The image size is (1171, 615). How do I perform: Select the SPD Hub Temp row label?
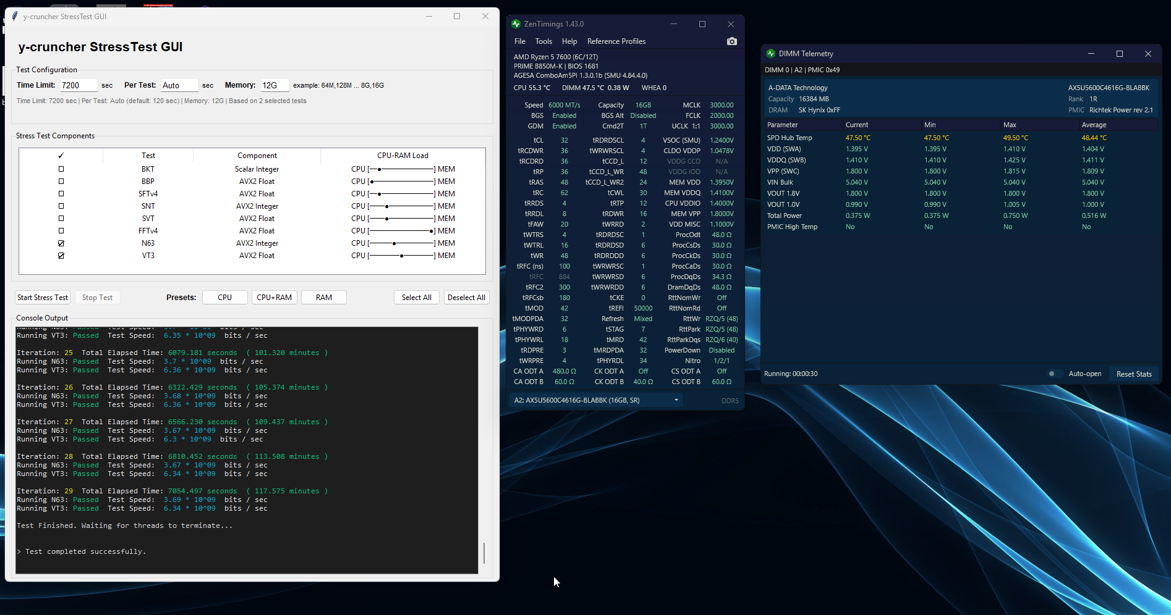(790, 138)
